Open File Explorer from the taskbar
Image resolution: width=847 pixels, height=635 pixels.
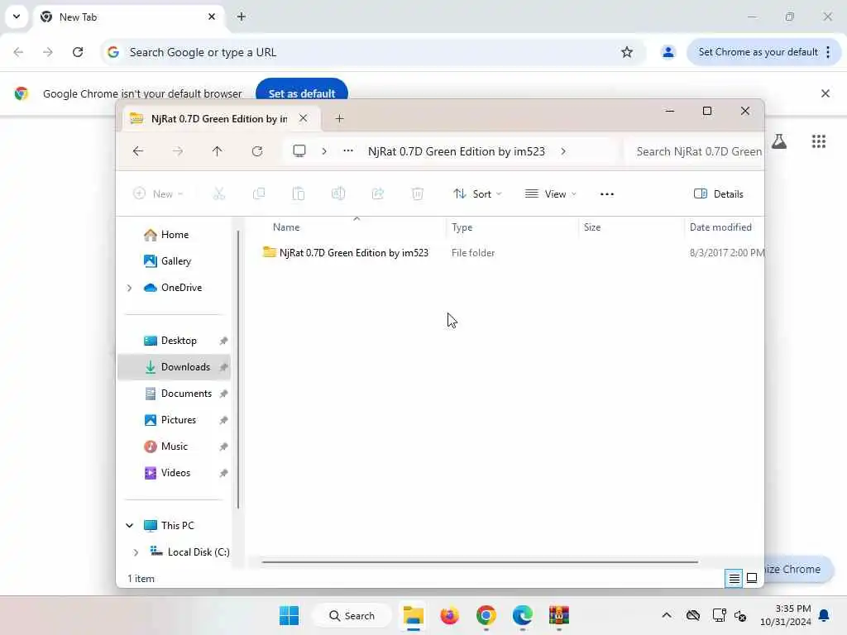[414, 615]
